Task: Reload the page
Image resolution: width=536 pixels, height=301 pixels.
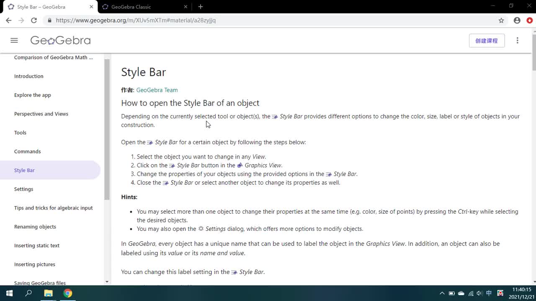Action: click(34, 20)
